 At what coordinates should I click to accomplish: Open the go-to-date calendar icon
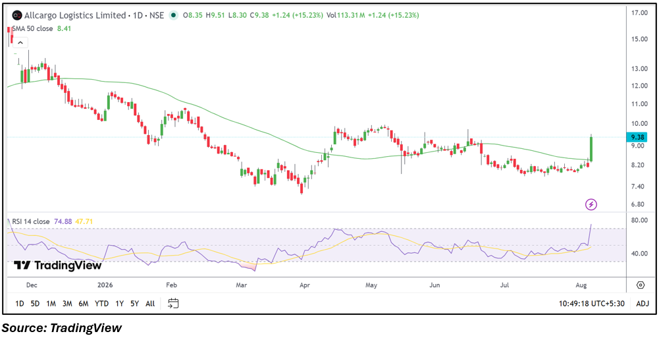173,303
